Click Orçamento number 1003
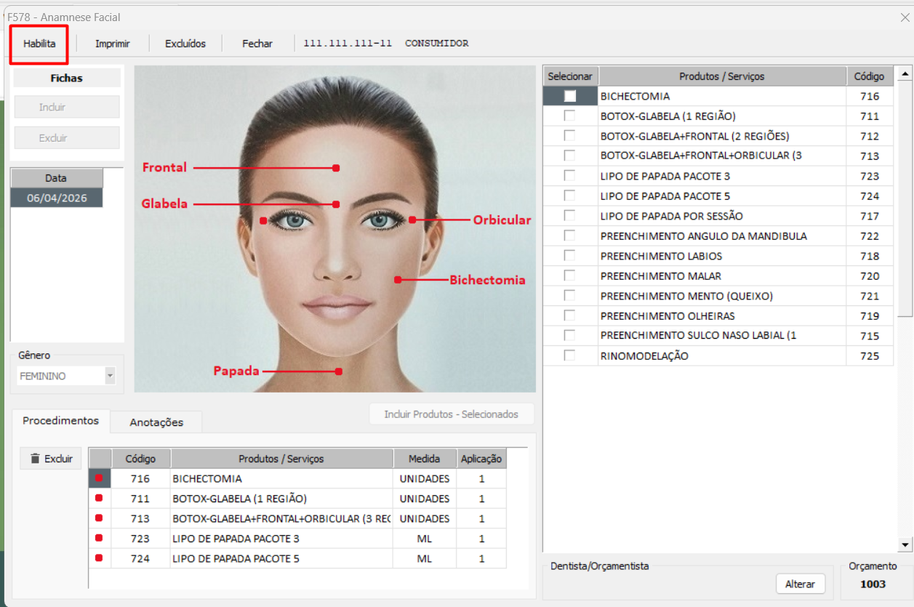 pos(873,584)
